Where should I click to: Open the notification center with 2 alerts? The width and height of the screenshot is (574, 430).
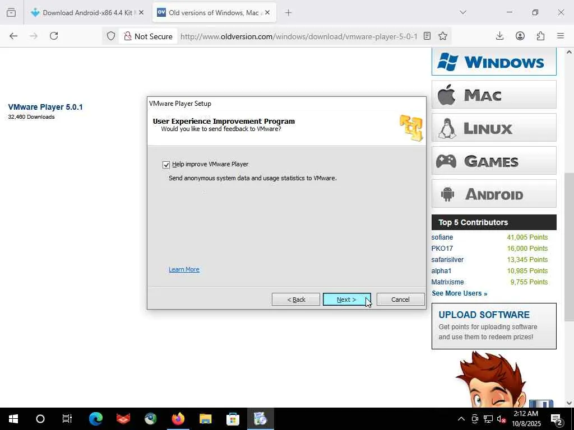click(557, 419)
